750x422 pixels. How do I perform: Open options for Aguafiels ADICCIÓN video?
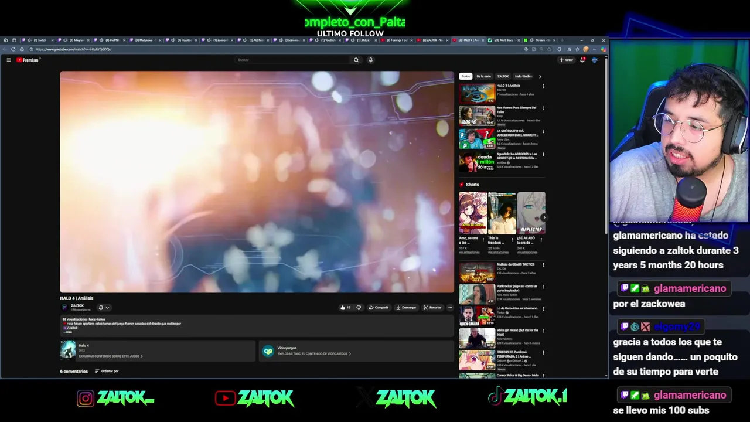(543, 154)
